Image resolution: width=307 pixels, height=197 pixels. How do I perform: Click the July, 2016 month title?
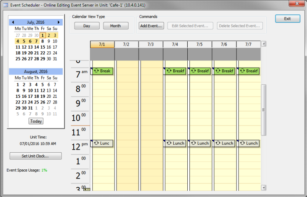pos(36,22)
